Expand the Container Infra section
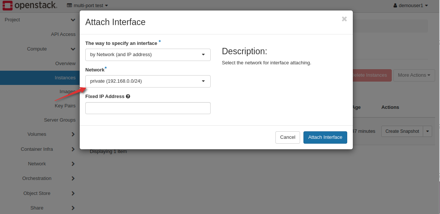 tap(73, 149)
